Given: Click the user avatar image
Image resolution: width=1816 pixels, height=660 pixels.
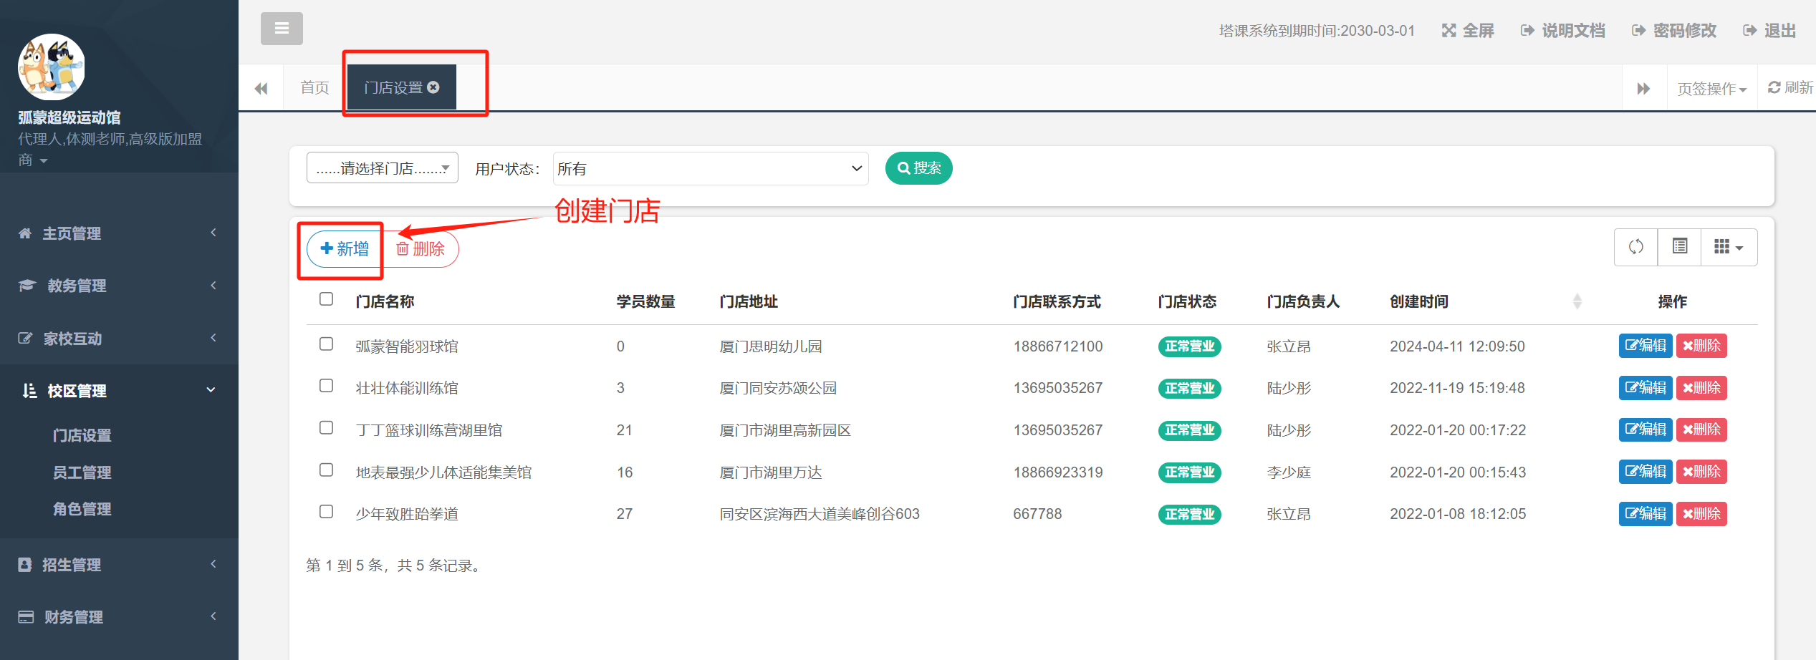Looking at the screenshot, I should click(52, 67).
